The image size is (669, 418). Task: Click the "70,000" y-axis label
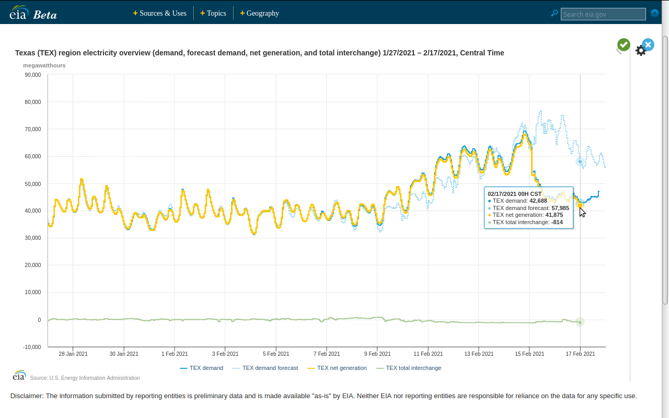click(33, 129)
